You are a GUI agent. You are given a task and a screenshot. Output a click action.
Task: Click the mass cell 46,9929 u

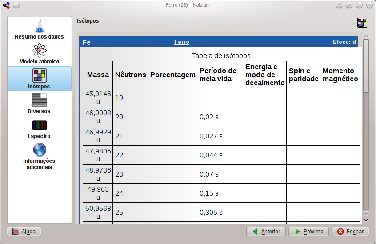[x=98, y=136]
